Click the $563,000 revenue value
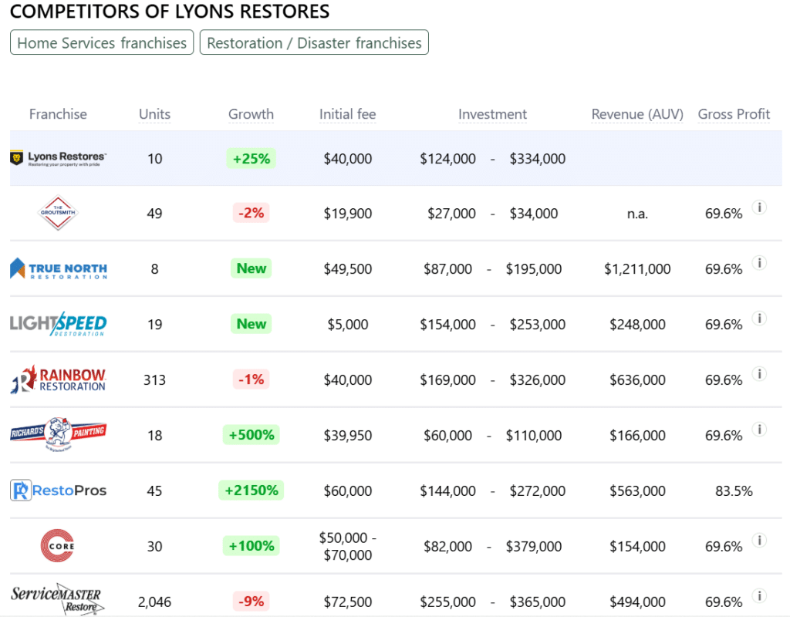Screen dimensions: 790x617 point(637,491)
